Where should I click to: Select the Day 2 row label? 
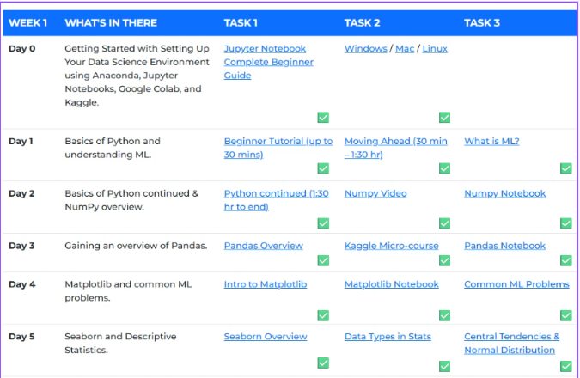21,193
